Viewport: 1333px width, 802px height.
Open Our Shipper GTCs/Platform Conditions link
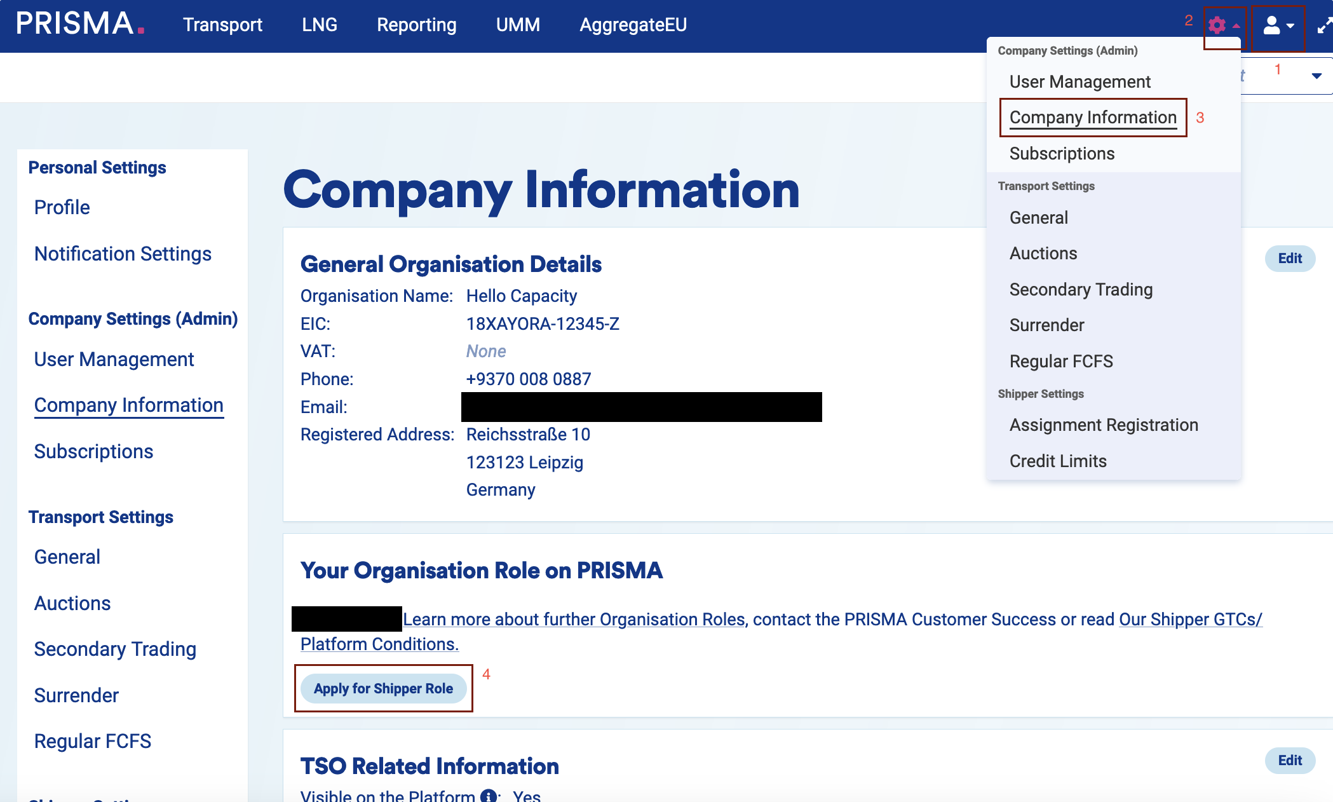point(1189,620)
